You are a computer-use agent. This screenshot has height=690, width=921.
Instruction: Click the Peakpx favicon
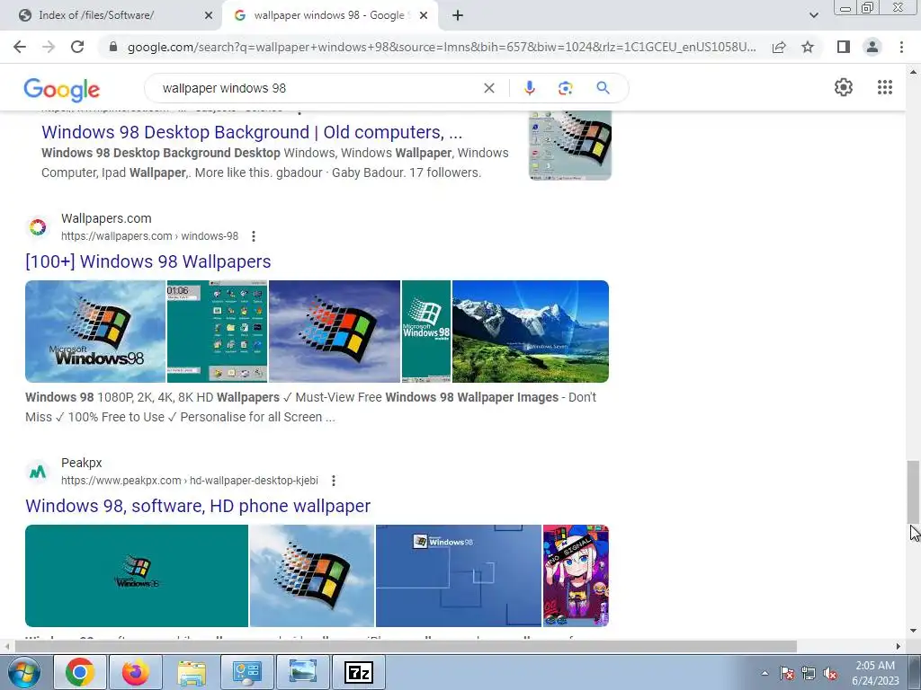(38, 472)
